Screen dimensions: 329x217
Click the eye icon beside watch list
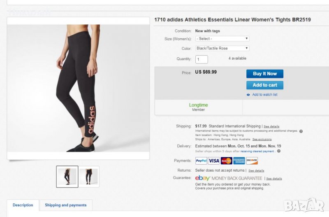pyautogui.click(x=248, y=95)
